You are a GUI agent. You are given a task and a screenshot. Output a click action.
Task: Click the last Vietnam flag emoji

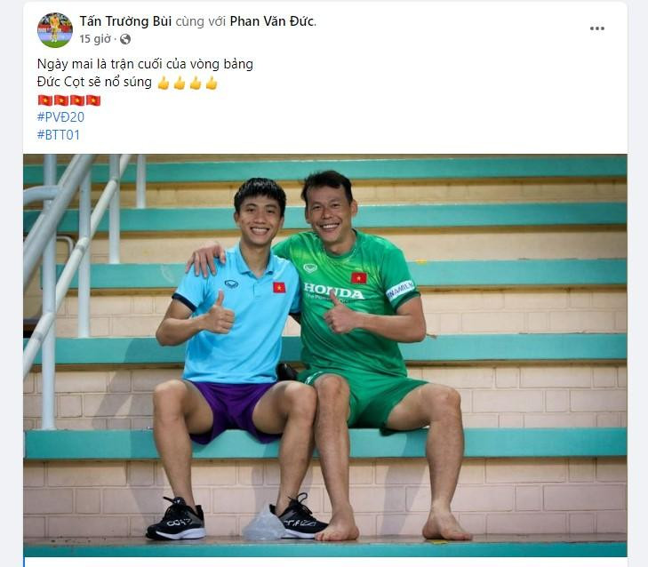(x=93, y=100)
